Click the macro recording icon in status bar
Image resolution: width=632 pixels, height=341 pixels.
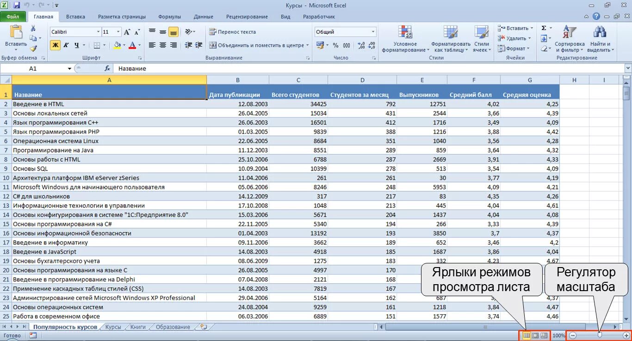pyautogui.click(x=33, y=335)
